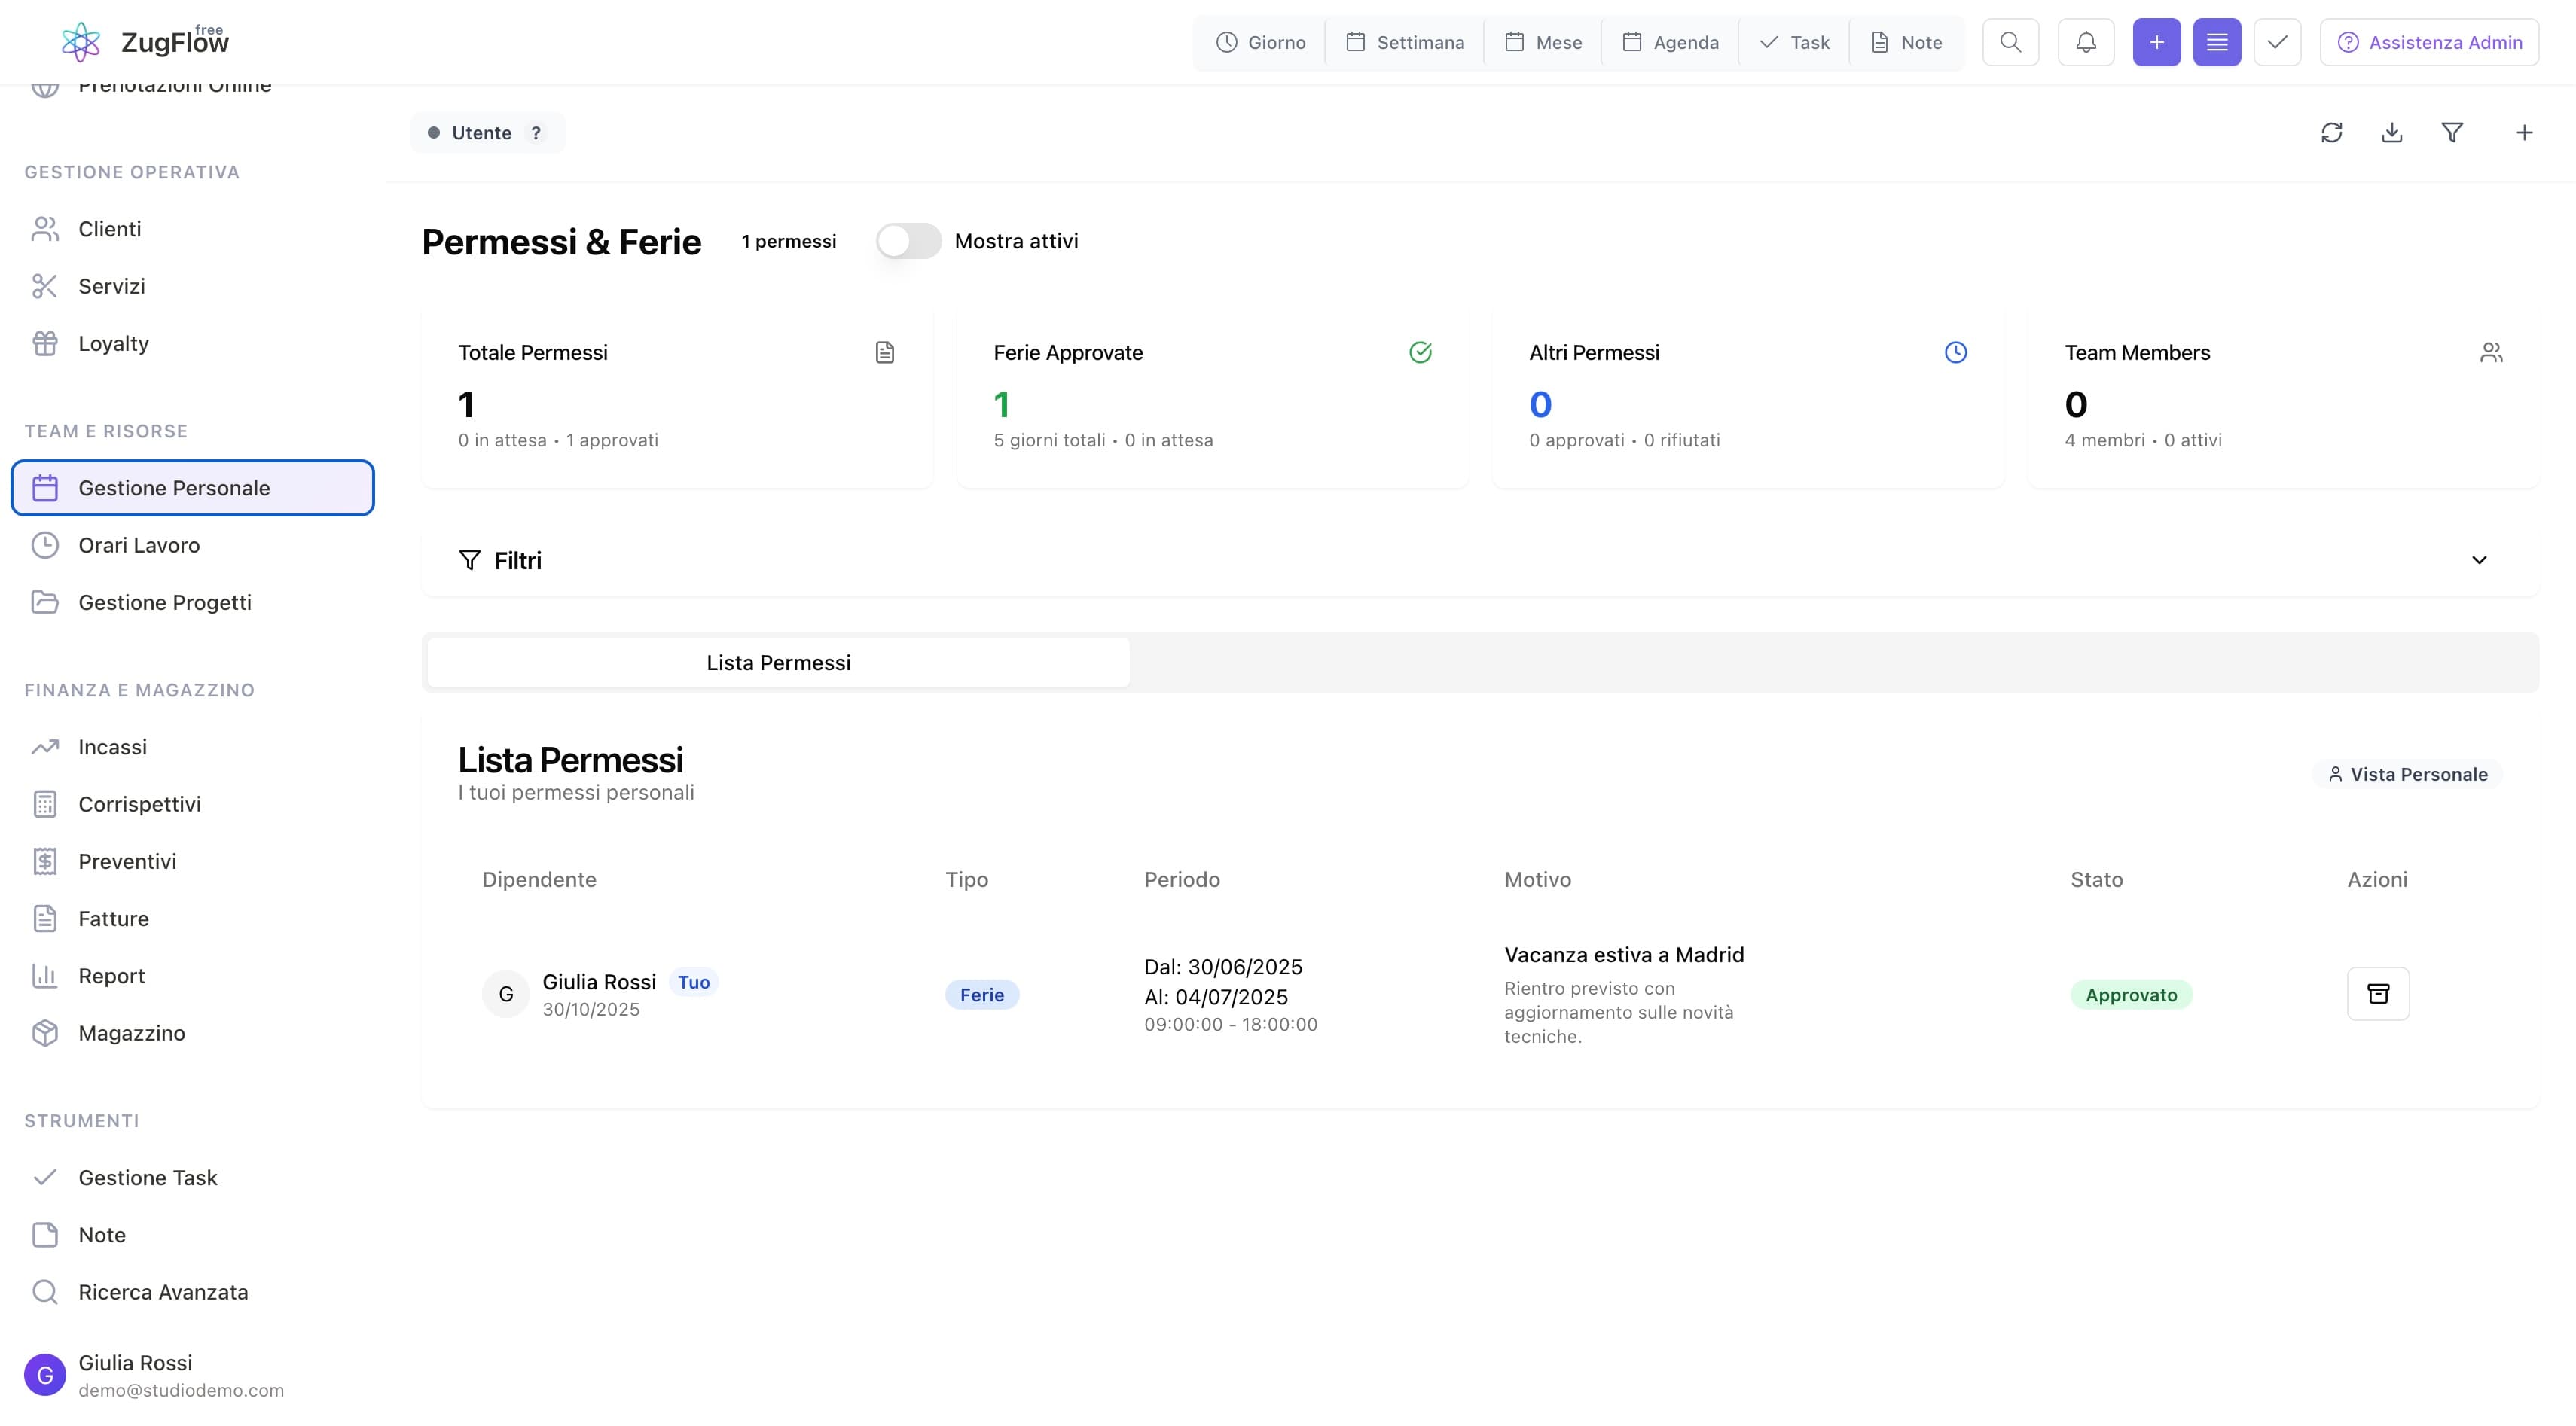Select the Lista Permessi tab
Viewport: 2576px width, 1426px height.
coord(778,663)
